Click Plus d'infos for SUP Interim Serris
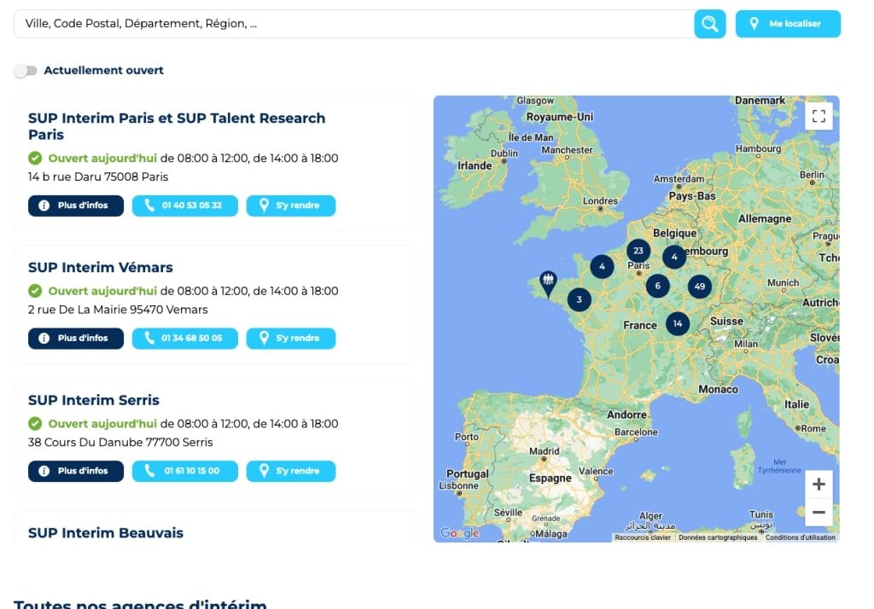This screenshot has height=609, width=874. click(x=76, y=471)
